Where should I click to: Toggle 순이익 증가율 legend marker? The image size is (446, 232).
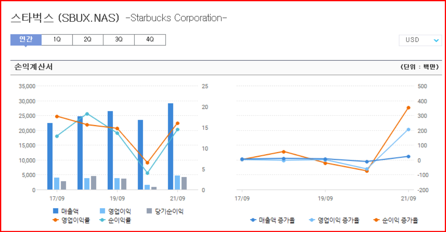(377, 220)
